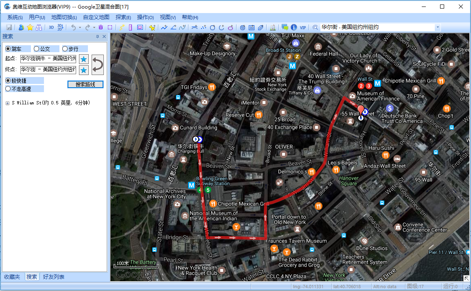Click the VIP toolbar icon
Screen dimensions: 471x291
[x=303, y=28]
